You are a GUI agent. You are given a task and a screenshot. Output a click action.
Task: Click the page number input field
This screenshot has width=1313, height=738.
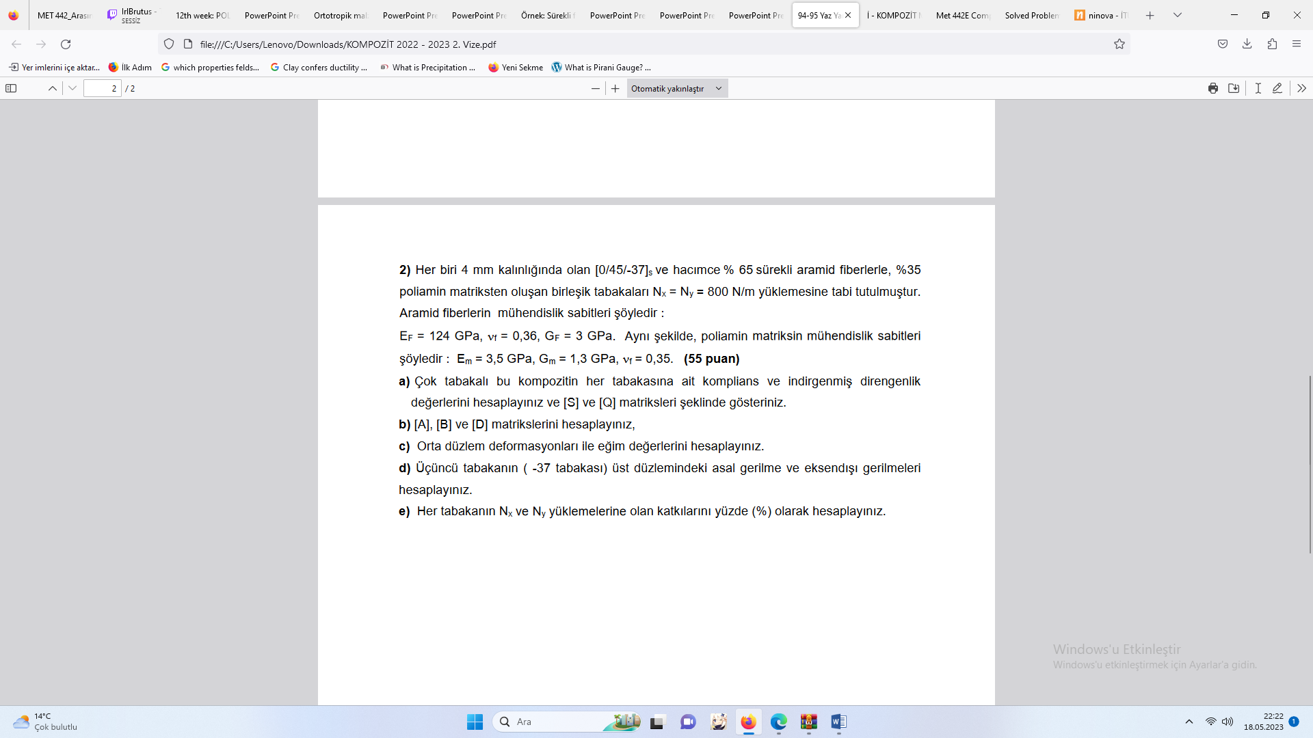103,88
